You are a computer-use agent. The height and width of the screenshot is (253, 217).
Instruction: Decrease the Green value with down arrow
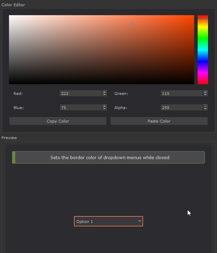click(205, 95)
